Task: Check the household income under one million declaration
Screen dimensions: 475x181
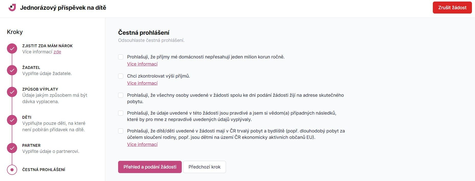Action: click(x=121, y=57)
